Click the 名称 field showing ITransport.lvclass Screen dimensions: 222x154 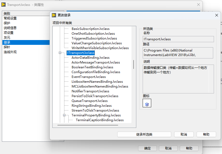coord(178,39)
